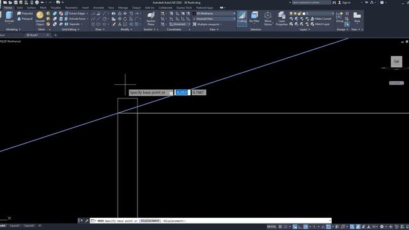This screenshot has height=230, width=409.
Task: Click the Sign In button
Action: click(x=344, y=3)
